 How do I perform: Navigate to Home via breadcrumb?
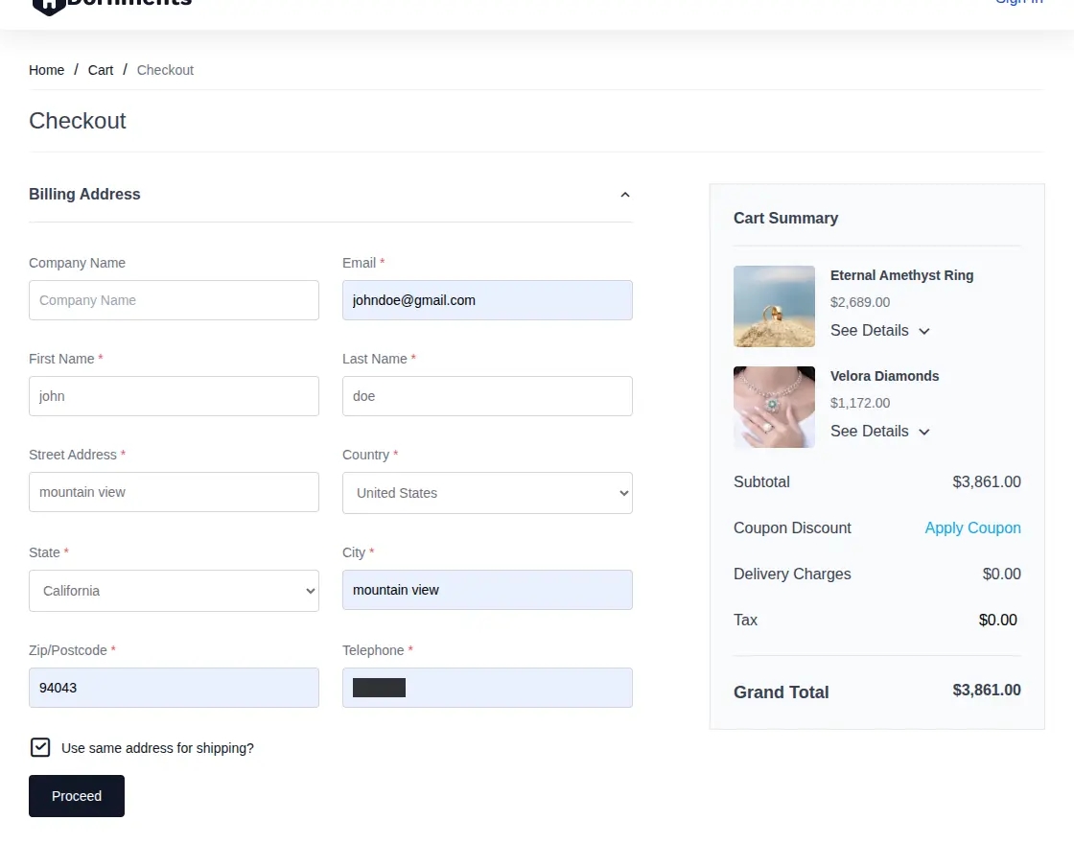46,69
